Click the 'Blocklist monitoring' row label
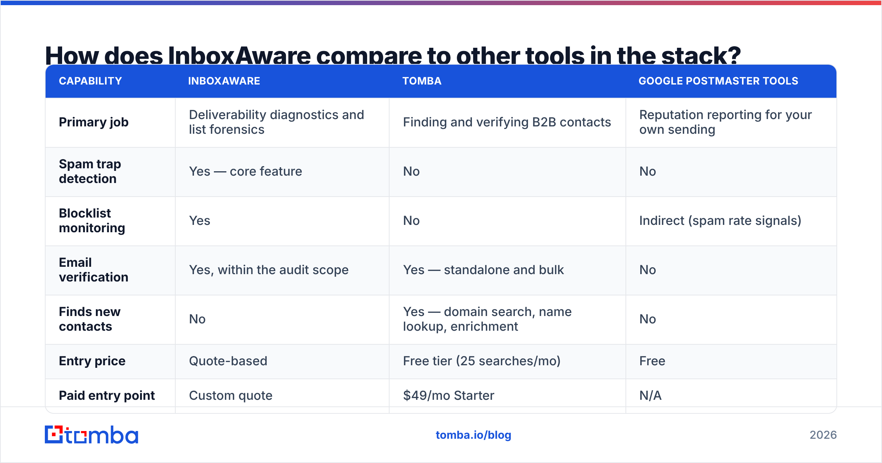The height and width of the screenshot is (463, 882). tap(92, 220)
